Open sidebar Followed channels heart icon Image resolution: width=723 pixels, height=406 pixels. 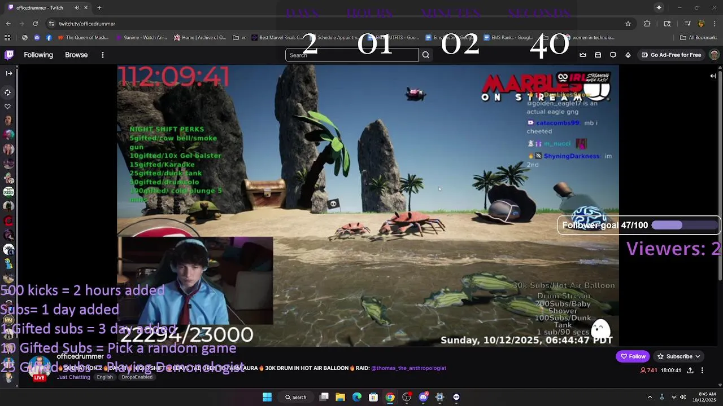click(8, 107)
